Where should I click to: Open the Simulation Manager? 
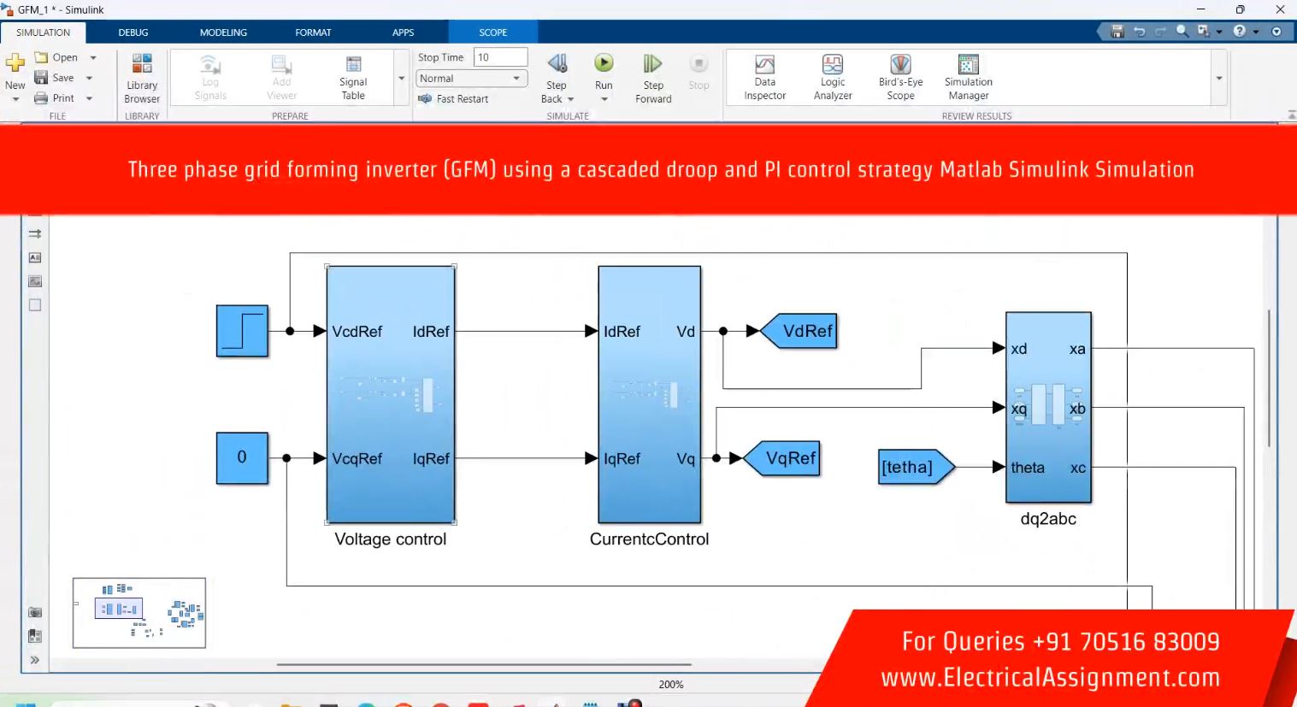968,77
